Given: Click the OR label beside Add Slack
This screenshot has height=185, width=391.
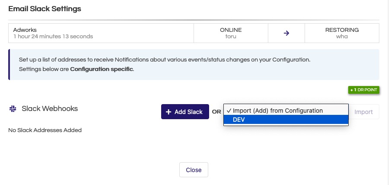Looking at the screenshot, I should [216, 112].
